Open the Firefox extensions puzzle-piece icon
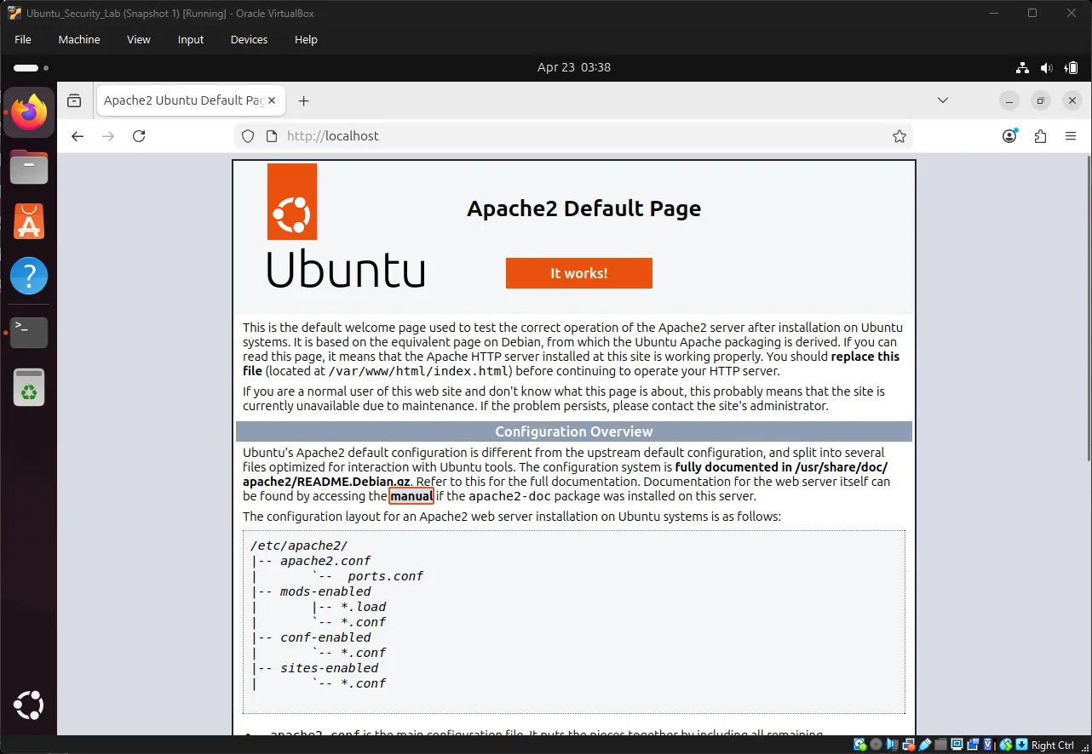Image resolution: width=1092 pixels, height=754 pixels. (x=1040, y=135)
